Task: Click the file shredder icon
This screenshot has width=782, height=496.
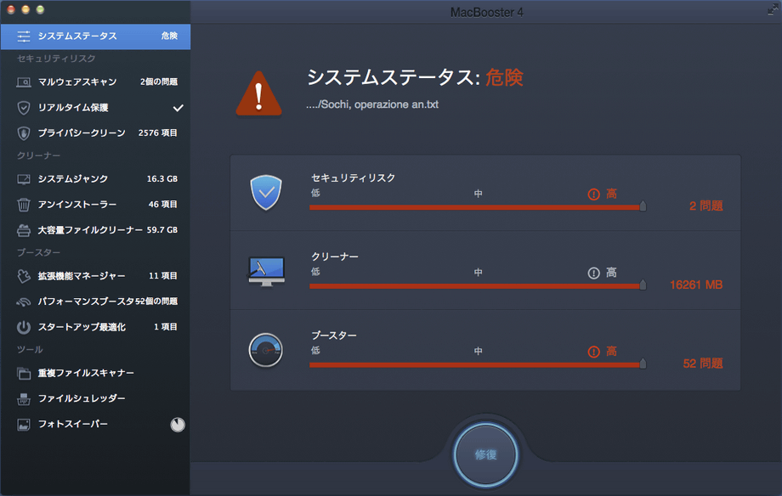Action: pos(24,398)
